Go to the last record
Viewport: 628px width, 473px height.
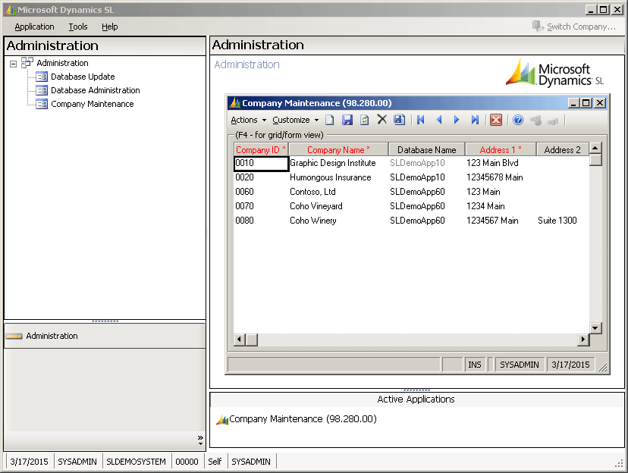[475, 120]
